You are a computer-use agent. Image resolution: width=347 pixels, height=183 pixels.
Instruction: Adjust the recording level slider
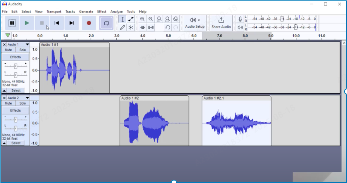click(x=282, y=19)
